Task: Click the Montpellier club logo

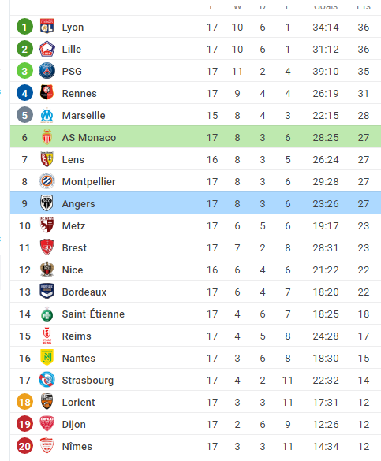Action: [x=47, y=181]
